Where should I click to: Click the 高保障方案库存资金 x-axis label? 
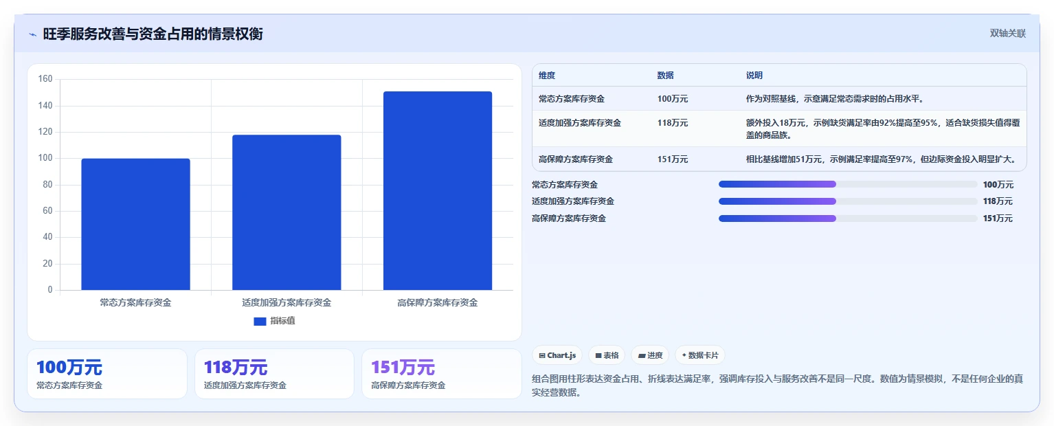[438, 302]
